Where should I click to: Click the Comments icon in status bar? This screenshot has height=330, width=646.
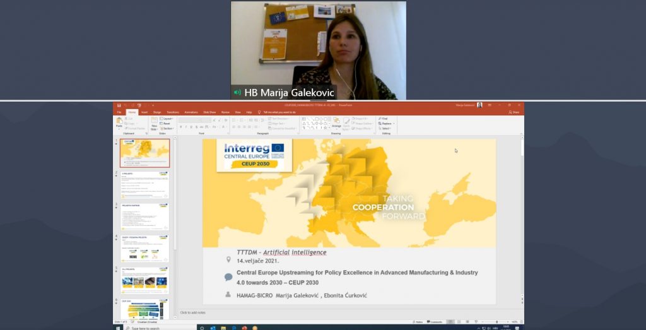pos(434,322)
